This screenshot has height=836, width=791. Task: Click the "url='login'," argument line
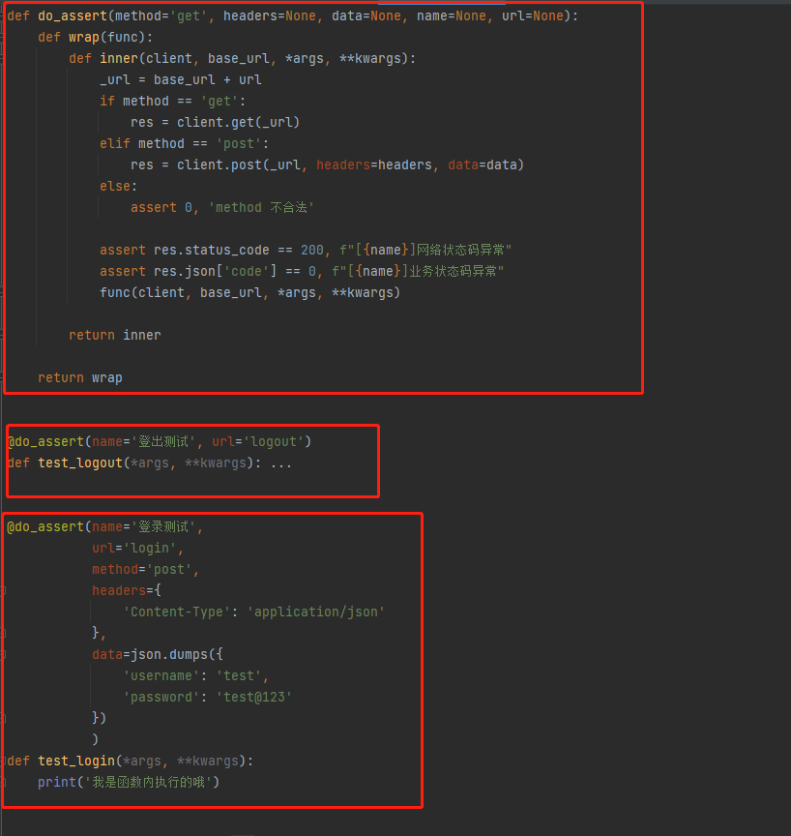(138, 549)
